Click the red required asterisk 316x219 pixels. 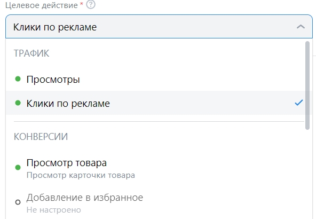82,4
